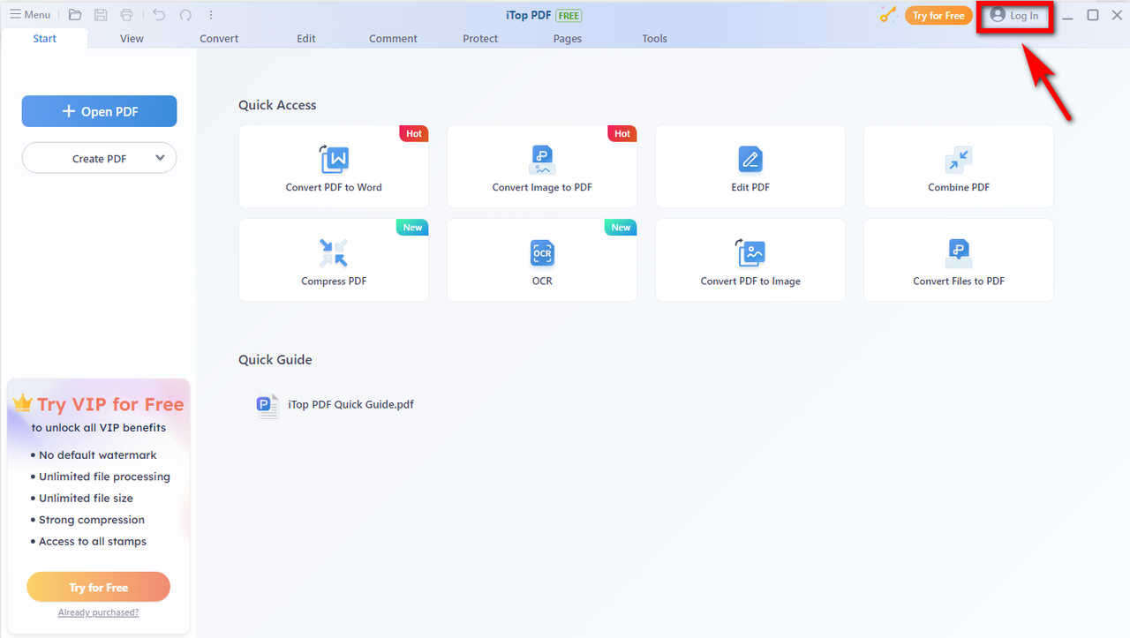Click the Compress PDF label text

pos(334,281)
